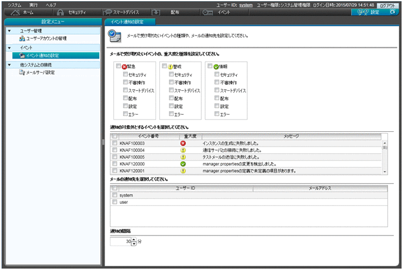The width and height of the screenshot is (404, 271).
Task: Collapse the 他システムとの接続 section
Action: [x=9, y=64]
